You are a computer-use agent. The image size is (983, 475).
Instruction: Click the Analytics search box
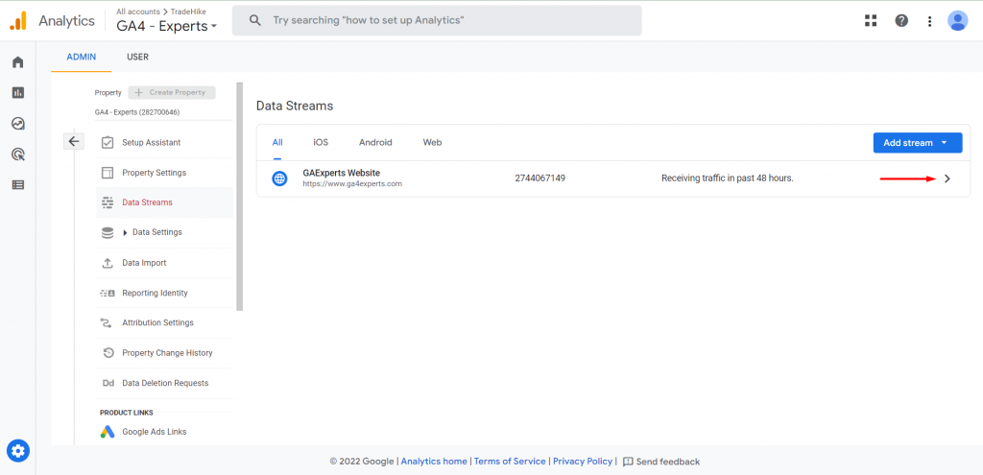(x=437, y=21)
